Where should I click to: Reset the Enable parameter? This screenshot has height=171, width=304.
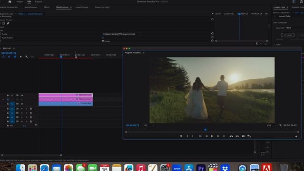[x=212, y=41]
